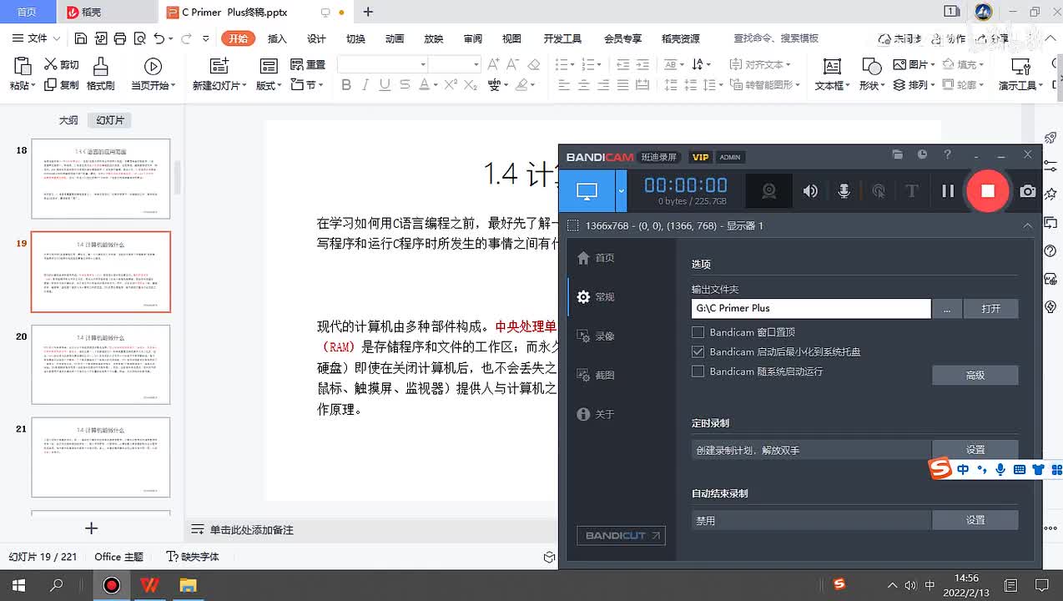
Task: Click 单击此处添加备注 notes area
Action: coord(251,530)
